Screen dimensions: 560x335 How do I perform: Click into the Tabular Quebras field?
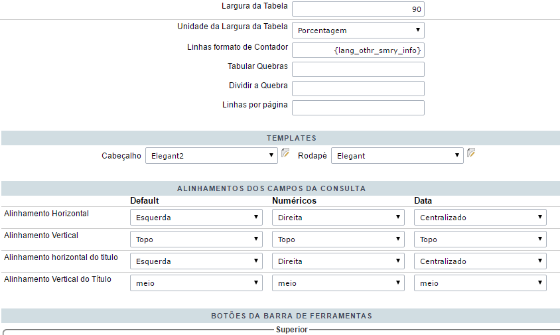pos(358,69)
